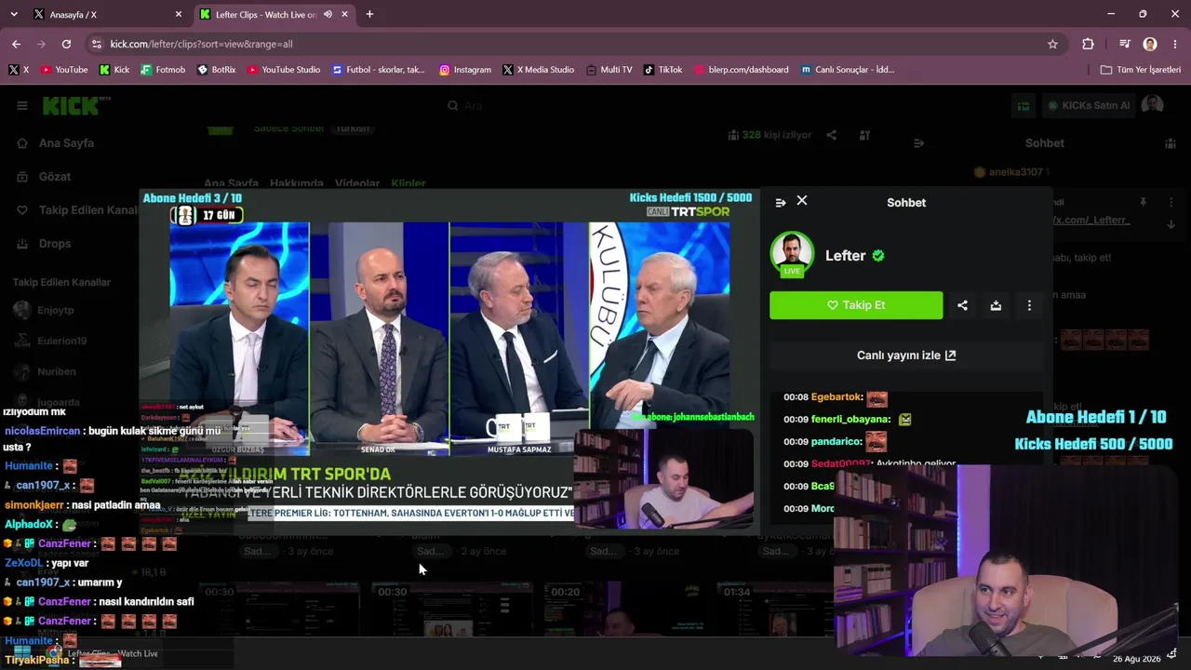Collapse the clip modal's Sohbet panel with the arrow icon
This screenshot has height=670, width=1191.
tap(781, 202)
